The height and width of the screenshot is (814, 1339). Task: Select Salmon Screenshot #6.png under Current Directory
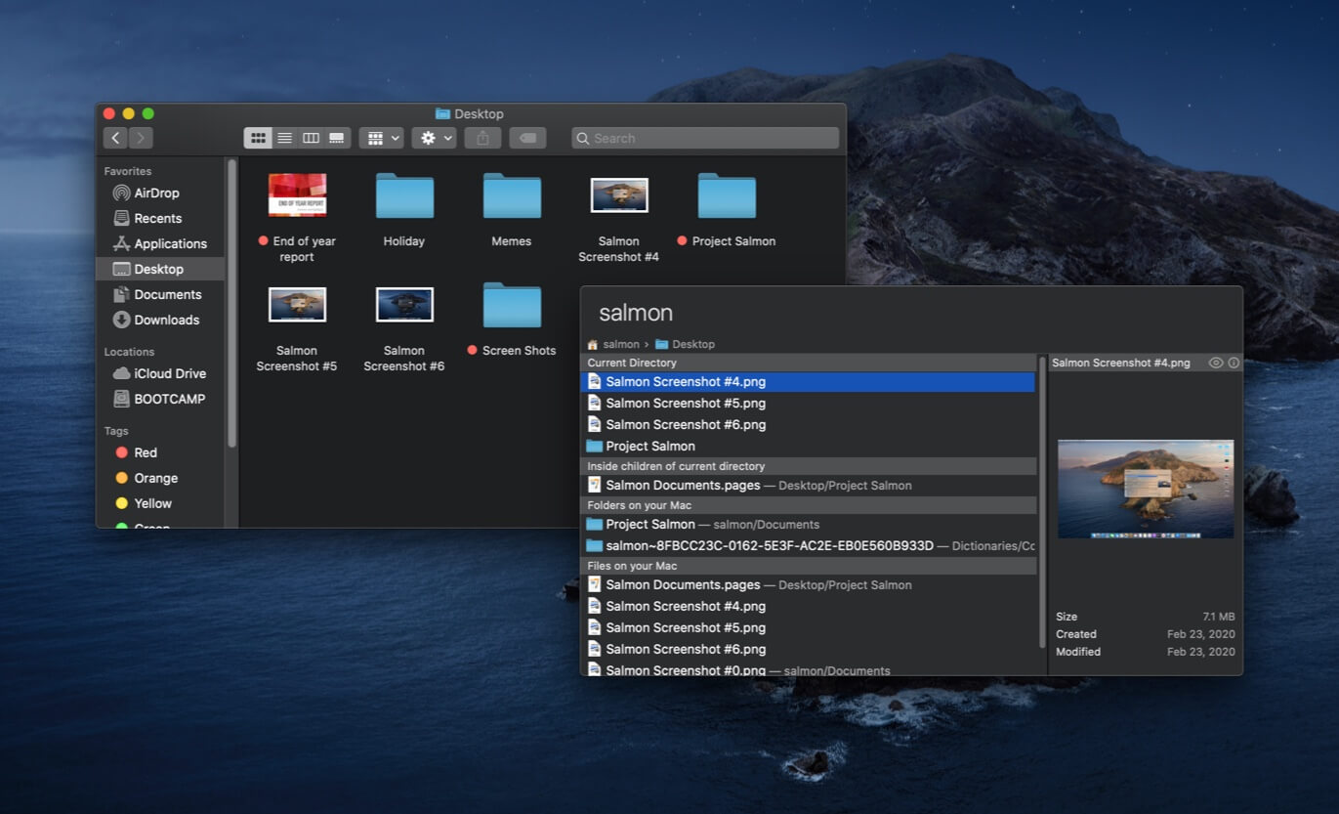(x=808, y=424)
